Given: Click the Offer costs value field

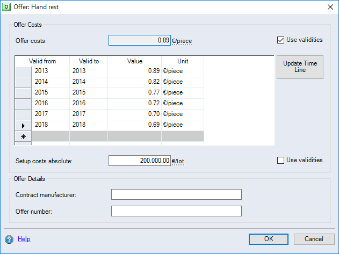Looking at the screenshot, I should tap(140, 40).
